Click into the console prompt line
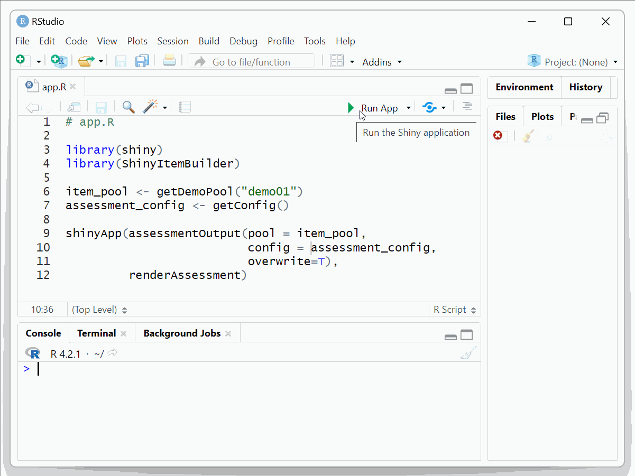635x476 pixels. coord(249,369)
